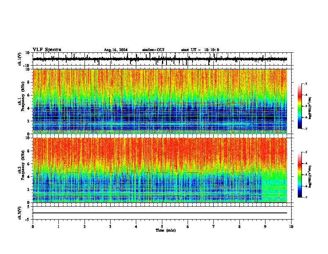Select the "start UT = 18:10:0" text

tap(200, 50)
